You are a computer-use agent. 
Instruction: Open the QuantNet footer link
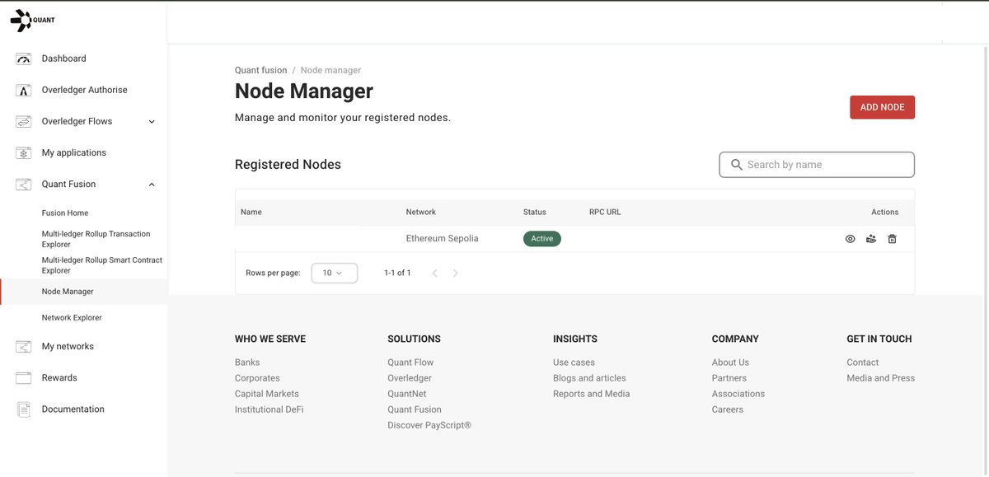click(407, 394)
